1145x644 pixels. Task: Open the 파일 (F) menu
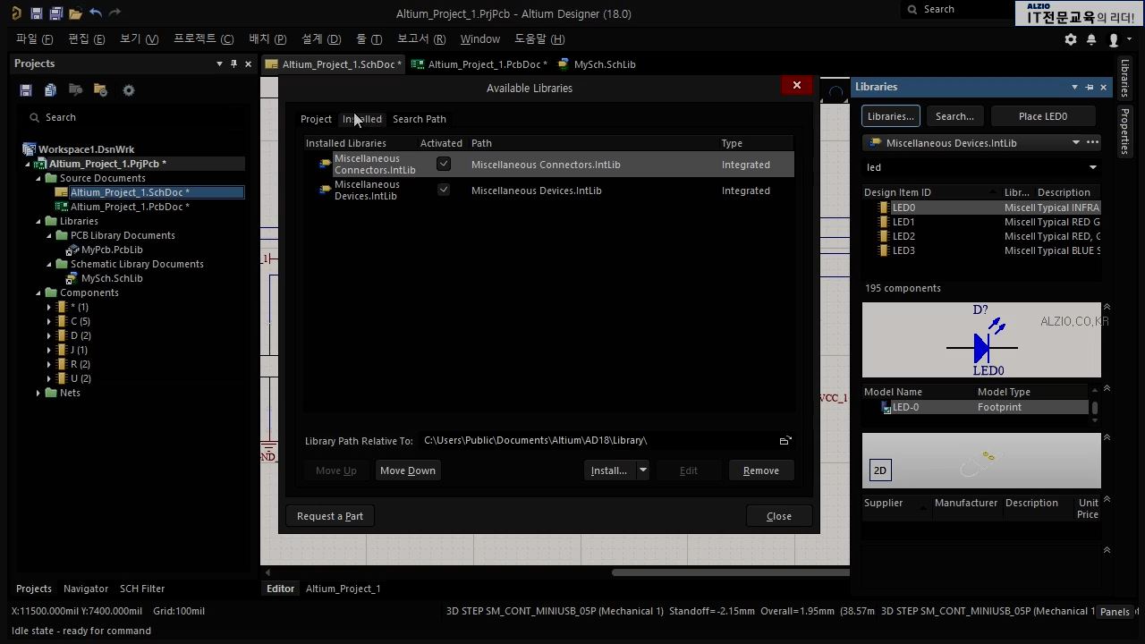point(34,39)
